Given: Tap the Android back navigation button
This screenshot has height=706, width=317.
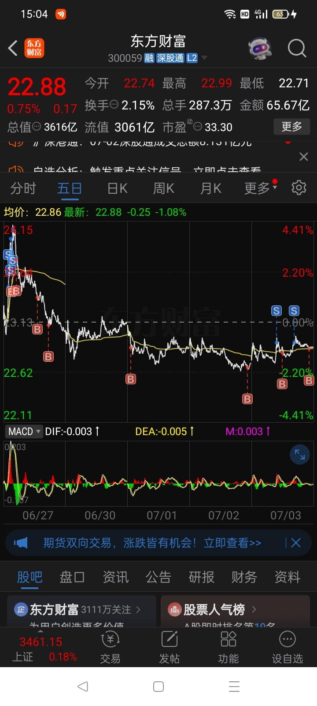Looking at the screenshot, I should point(83,687).
